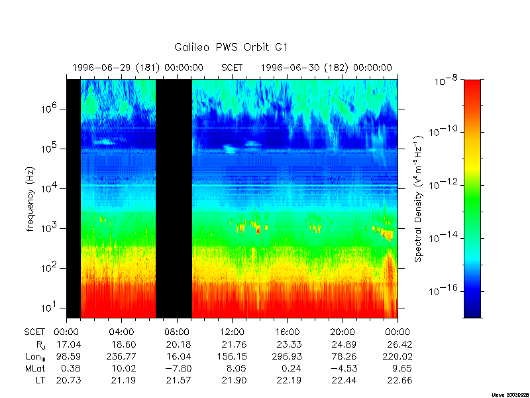Click the R_J row label

point(40,344)
